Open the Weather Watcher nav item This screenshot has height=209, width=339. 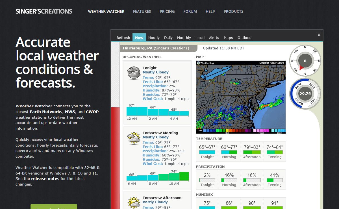(x=106, y=12)
